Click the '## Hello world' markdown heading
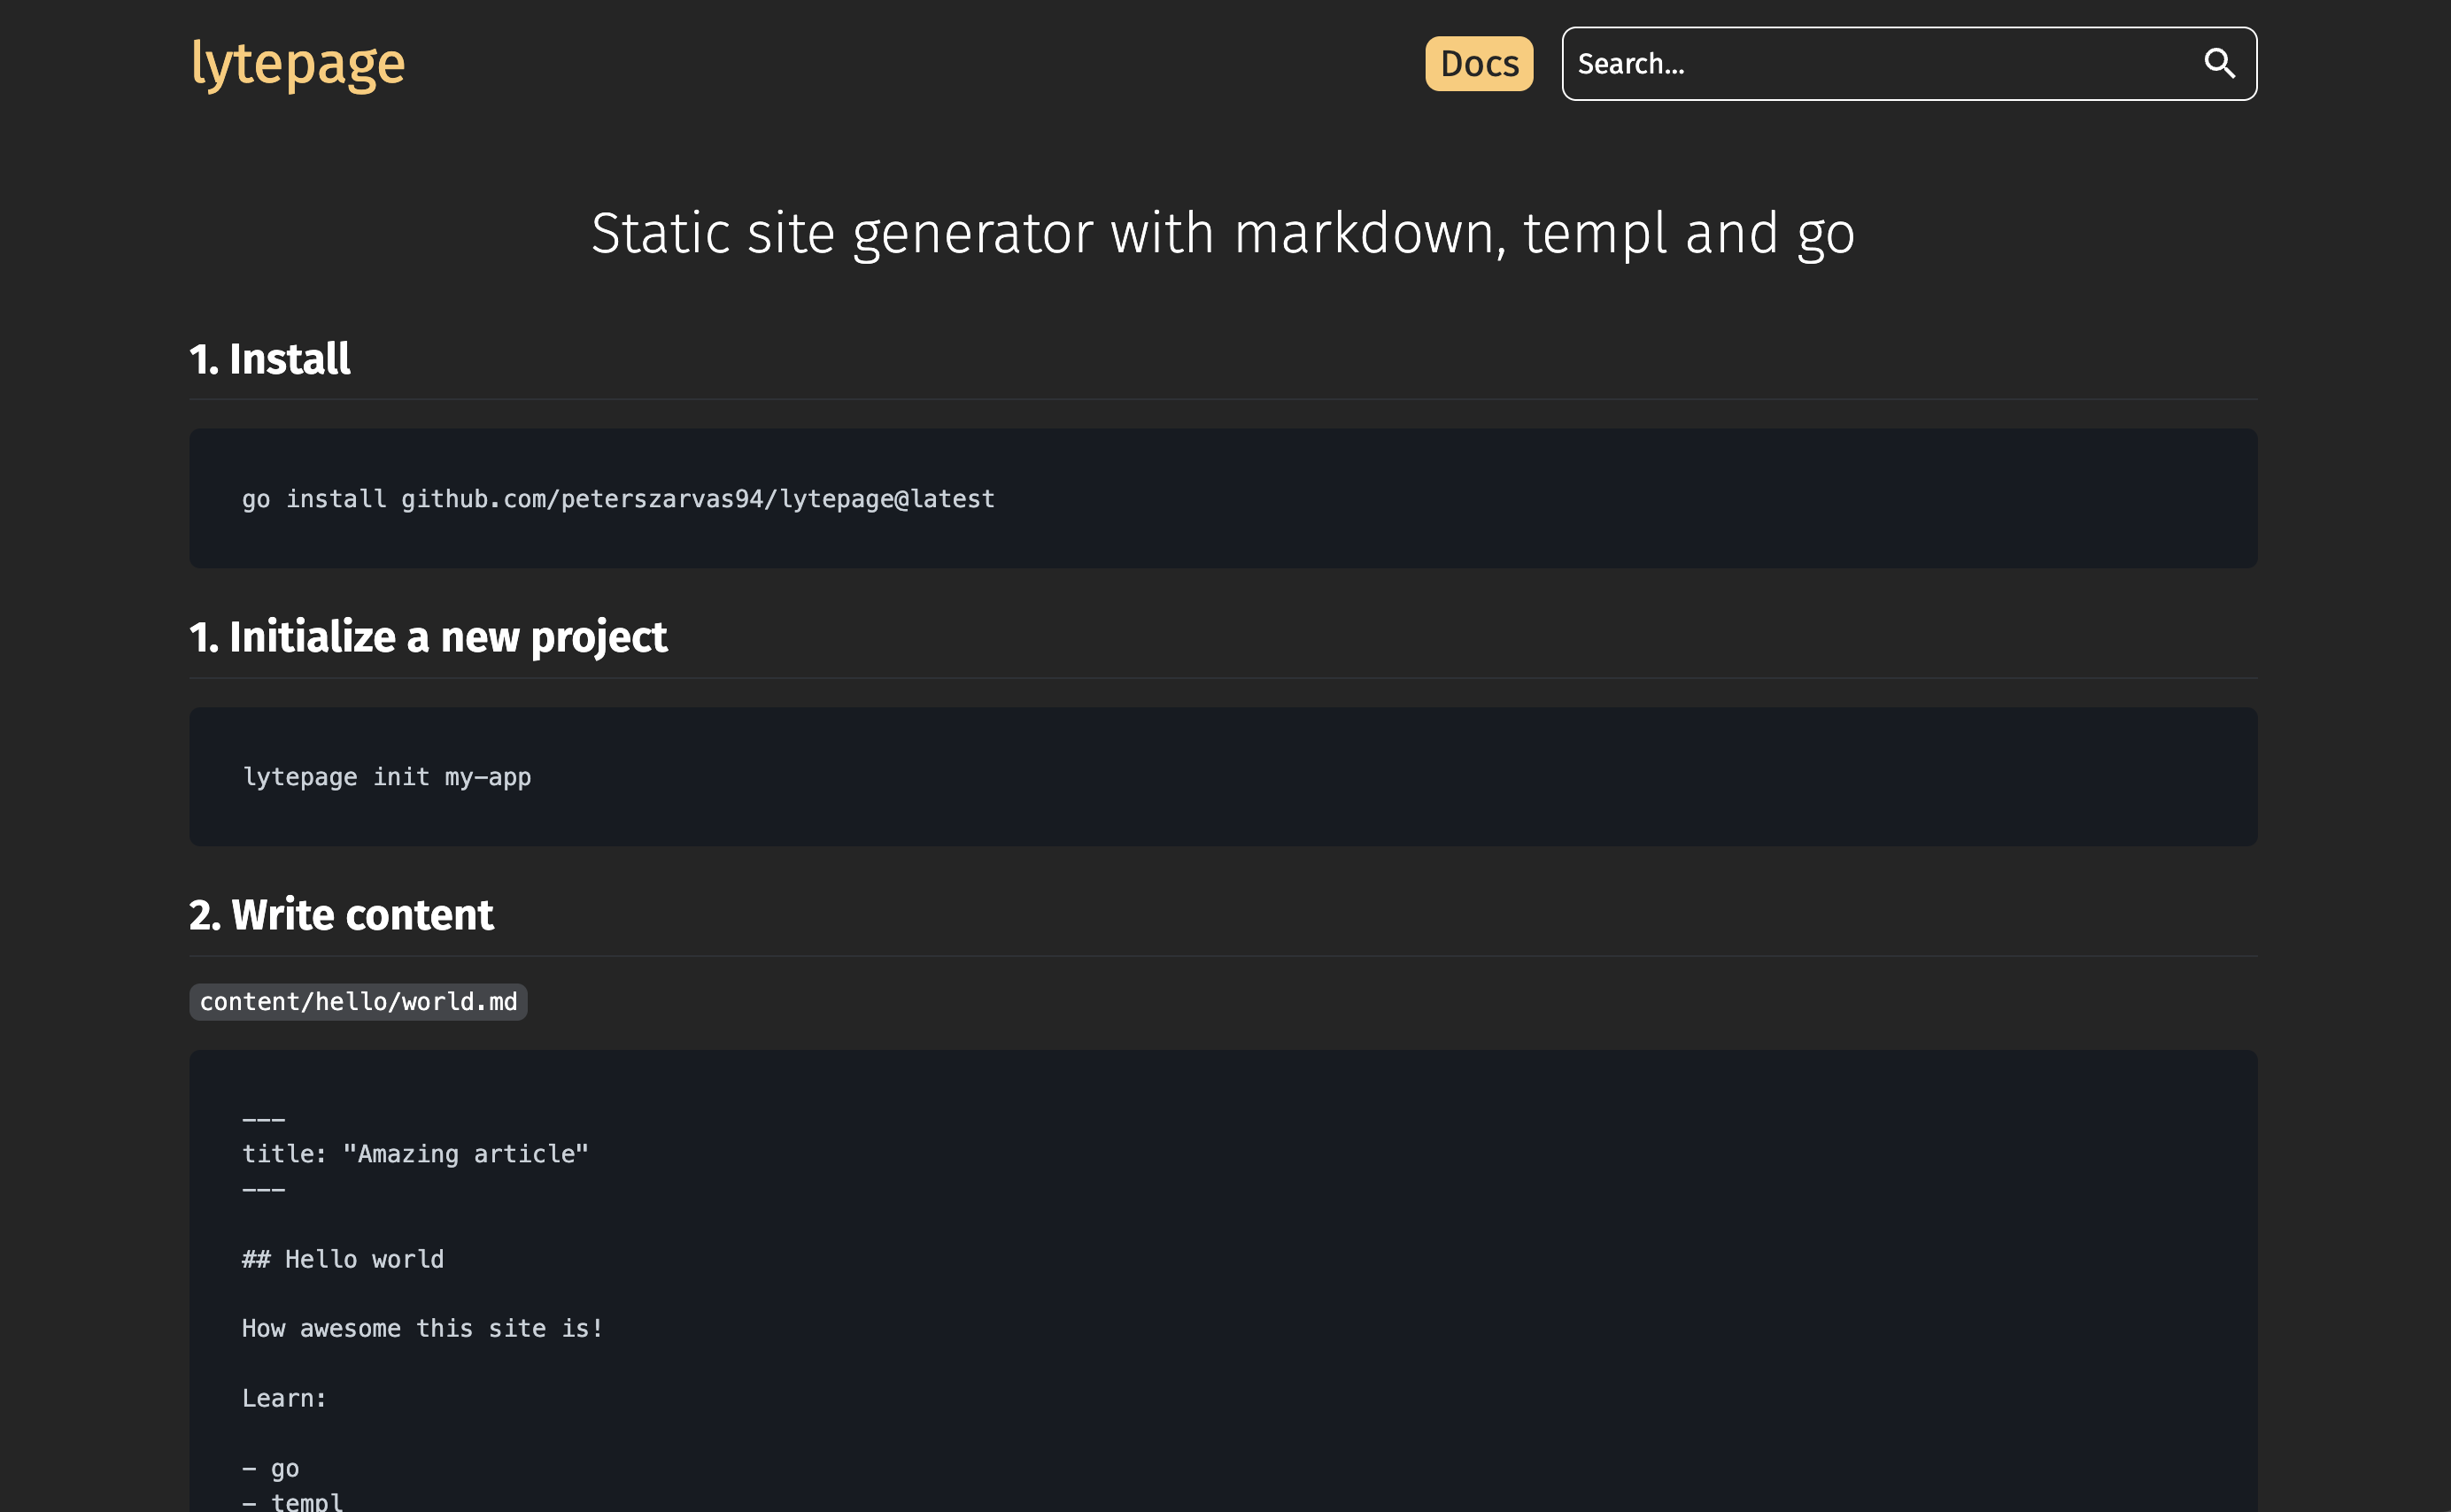This screenshot has height=1512, width=2451. (x=342, y=1258)
